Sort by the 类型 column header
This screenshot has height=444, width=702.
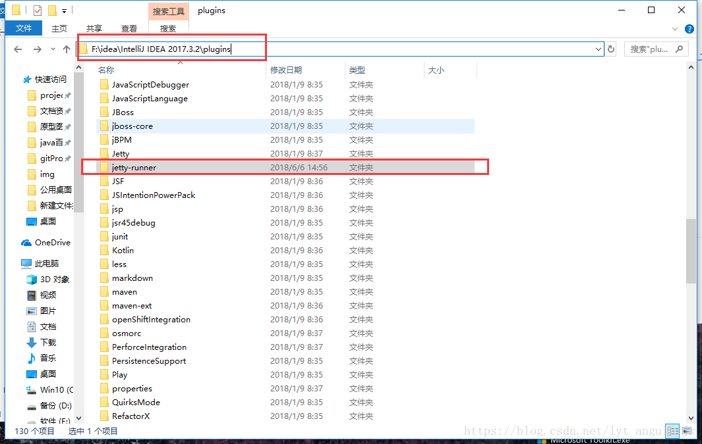click(357, 70)
